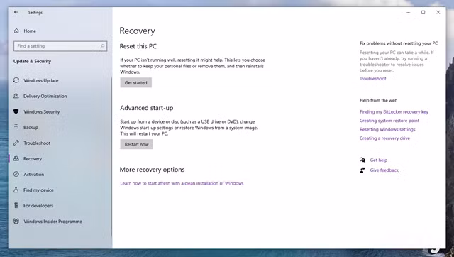Click the Give feedback link
The height and width of the screenshot is (257, 454).
(384, 170)
